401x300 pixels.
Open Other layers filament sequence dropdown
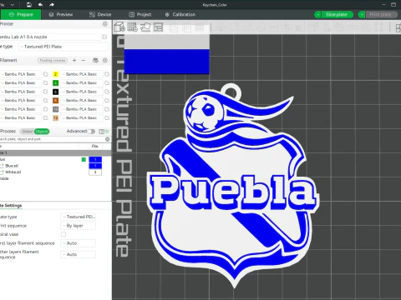pyautogui.click(x=79, y=254)
